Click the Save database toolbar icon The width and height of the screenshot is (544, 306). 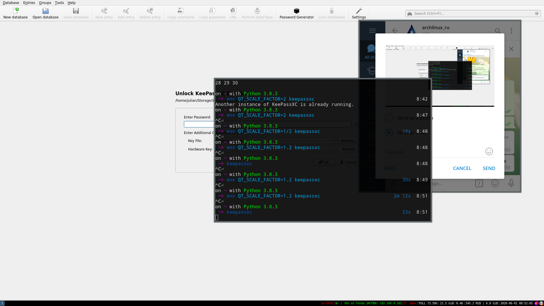(x=76, y=11)
